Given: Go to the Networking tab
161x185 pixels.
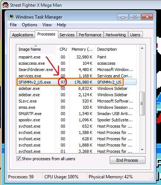Looking at the screenshot, I should [x=116, y=35].
